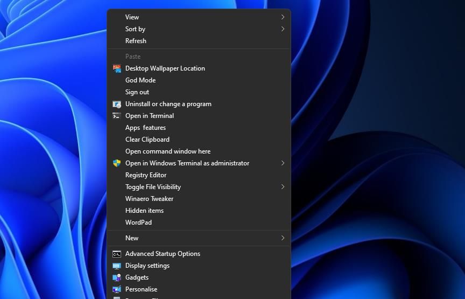Click the Open in Terminal prompt icon
This screenshot has height=299, width=465.
click(117, 116)
